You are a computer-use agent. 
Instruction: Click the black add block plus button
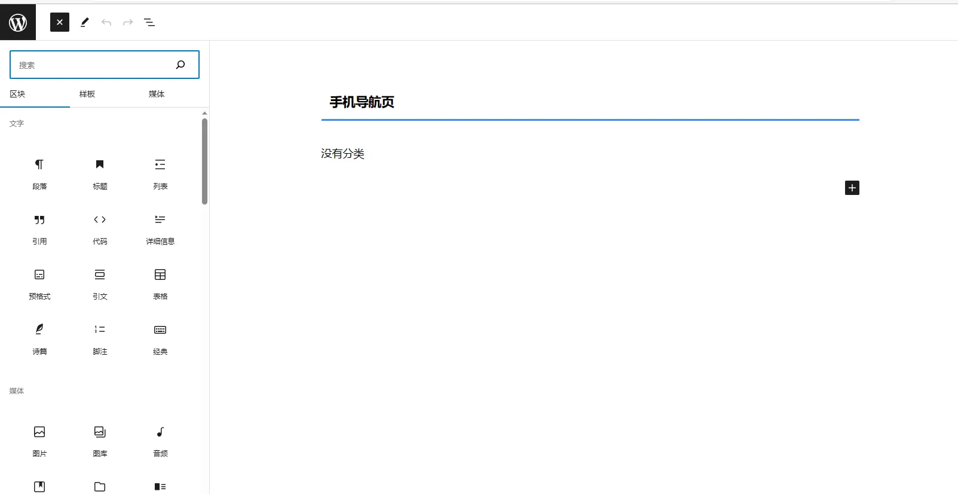click(852, 188)
